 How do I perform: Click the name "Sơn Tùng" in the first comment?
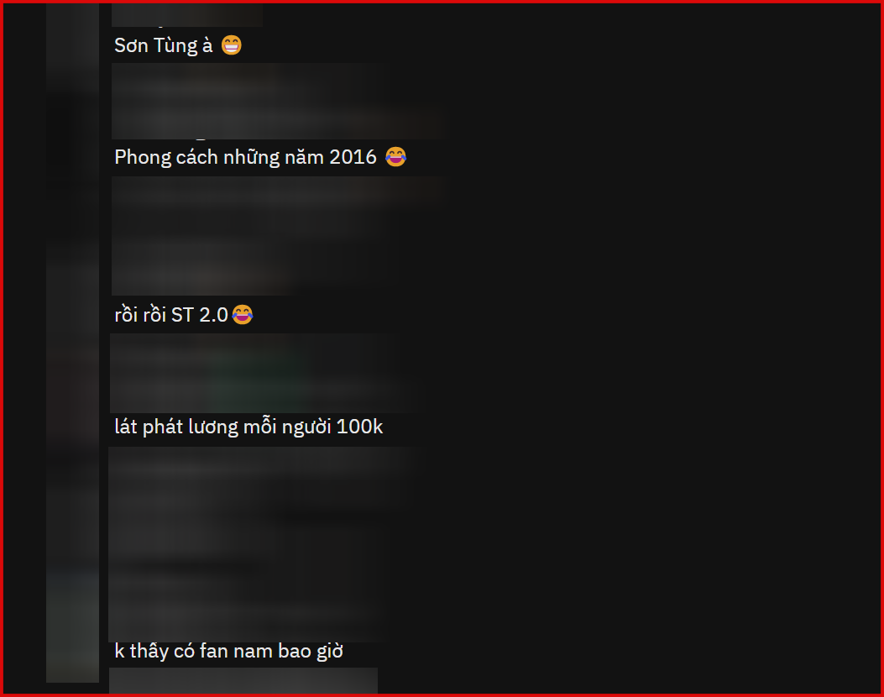[156, 45]
